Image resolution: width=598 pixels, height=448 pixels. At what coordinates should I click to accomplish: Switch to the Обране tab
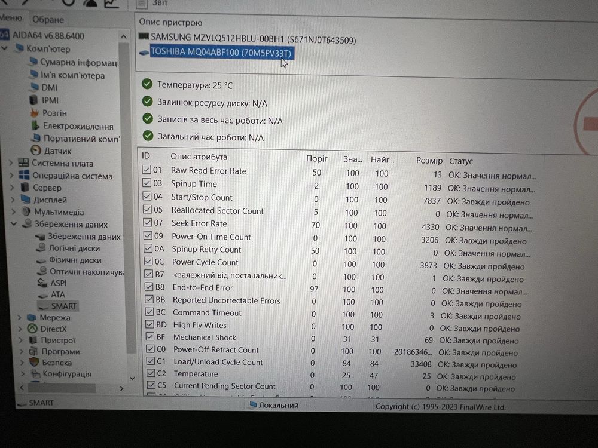click(48, 19)
